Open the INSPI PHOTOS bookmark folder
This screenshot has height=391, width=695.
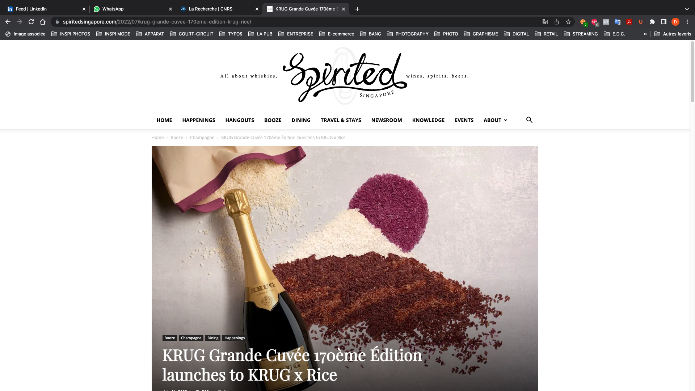71,34
